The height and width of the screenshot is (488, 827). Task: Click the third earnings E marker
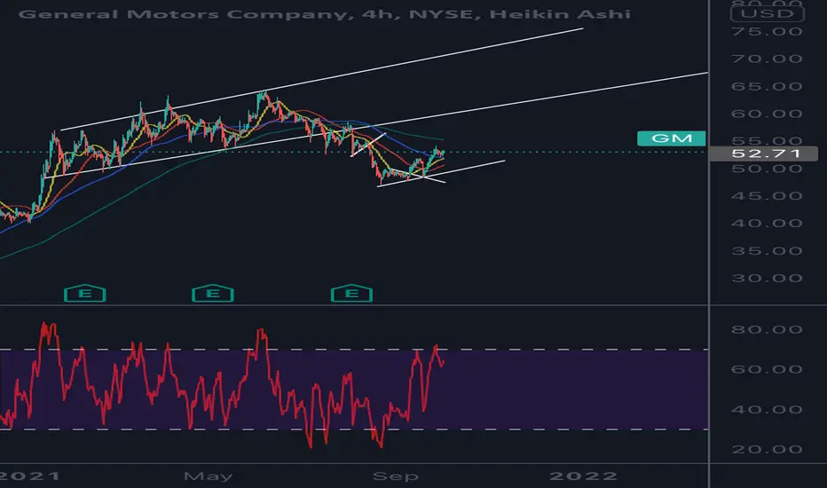pos(351,294)
